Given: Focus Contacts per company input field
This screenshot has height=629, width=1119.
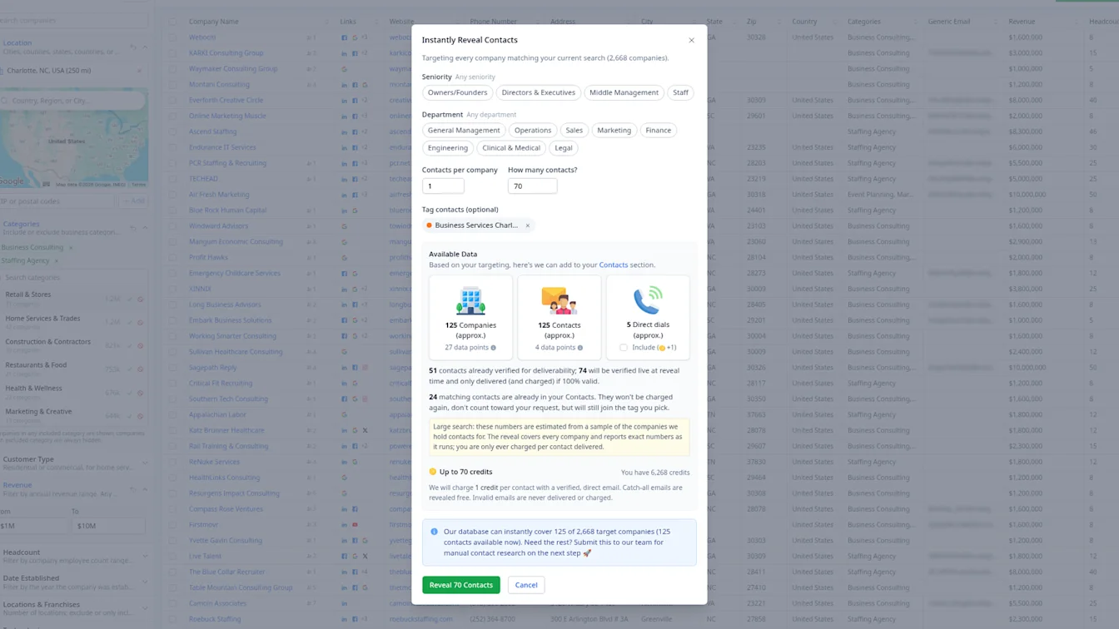Looking at the screenshot, I should 443,186.
